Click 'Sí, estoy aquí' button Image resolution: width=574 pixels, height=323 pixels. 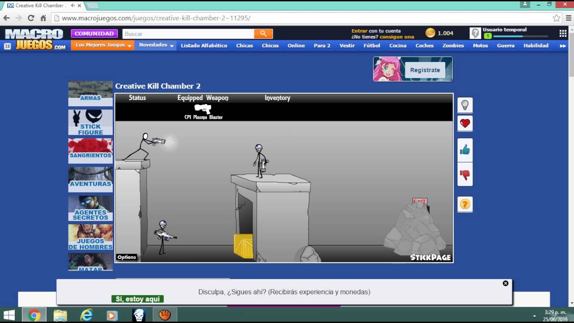point(137,299)
